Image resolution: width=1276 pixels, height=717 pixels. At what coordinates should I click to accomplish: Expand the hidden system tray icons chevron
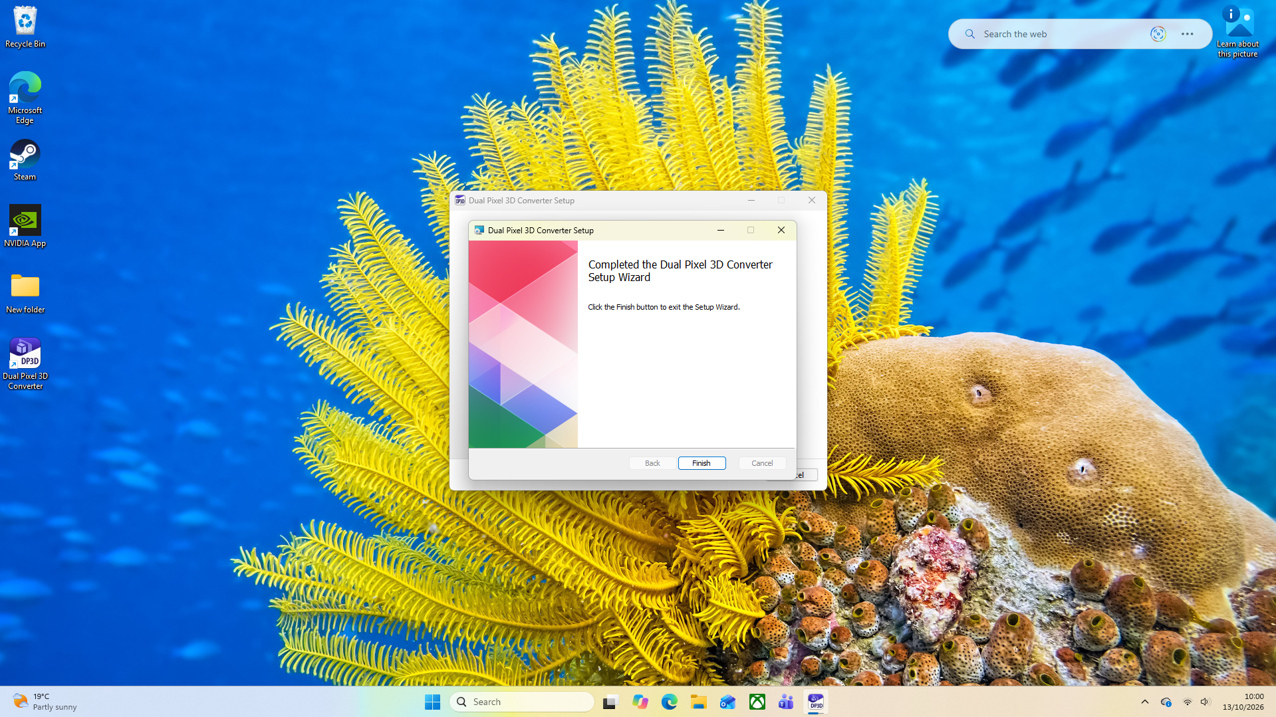[1144, 702]
